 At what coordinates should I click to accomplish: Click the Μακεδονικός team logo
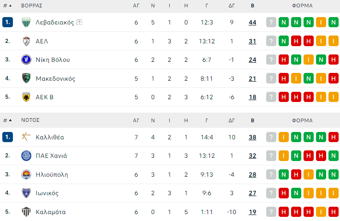click(26, 78)
